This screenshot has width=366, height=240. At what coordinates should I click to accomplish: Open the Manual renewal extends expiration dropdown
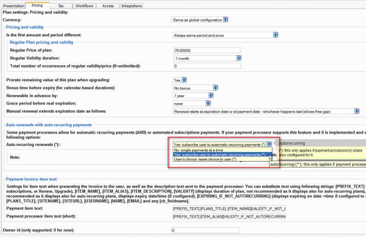pos(266,111)
